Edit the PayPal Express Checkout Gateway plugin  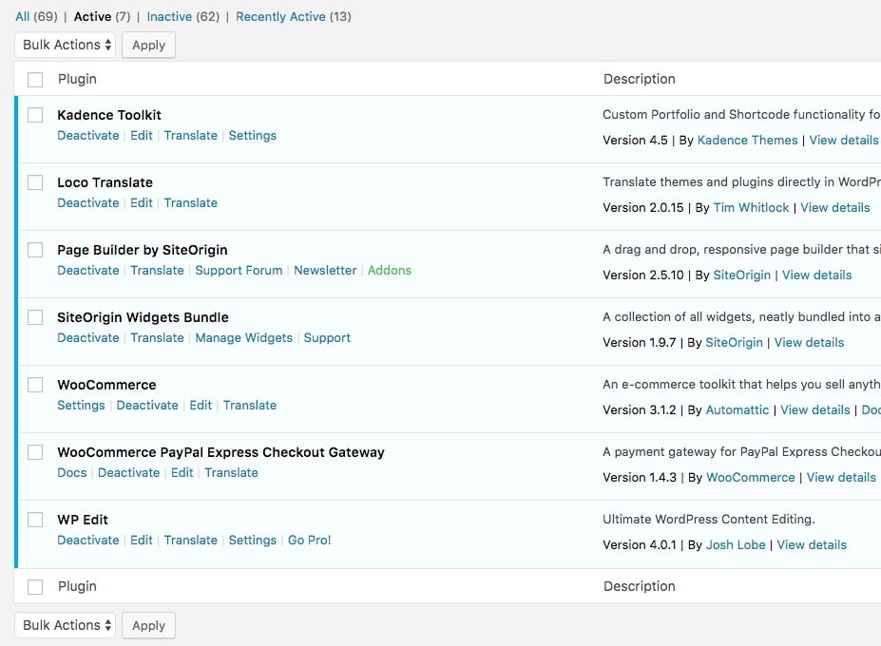(182, 472)
